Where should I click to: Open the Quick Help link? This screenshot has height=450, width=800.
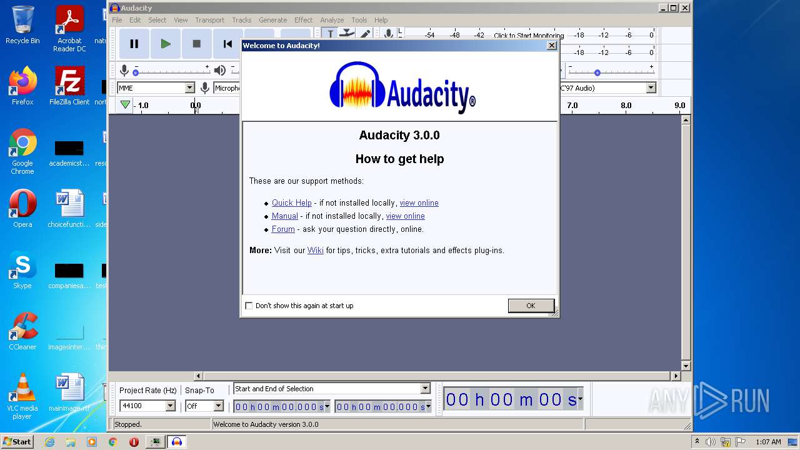(x=292, y=203)
